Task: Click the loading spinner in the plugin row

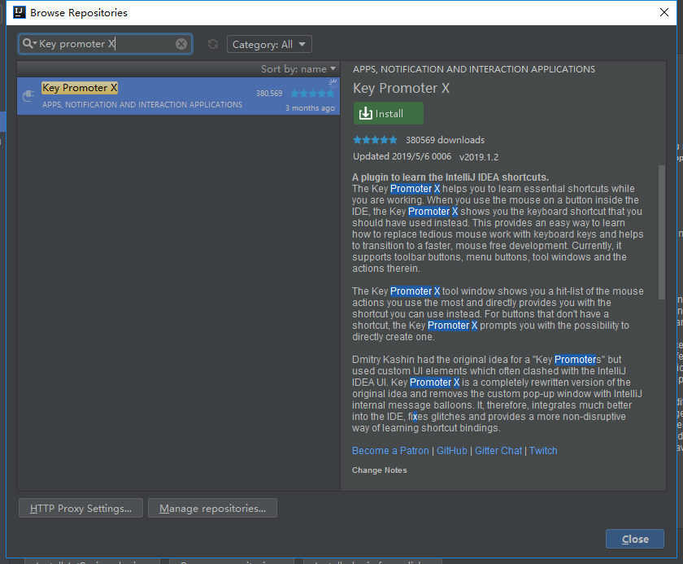Action: [333, 83]
